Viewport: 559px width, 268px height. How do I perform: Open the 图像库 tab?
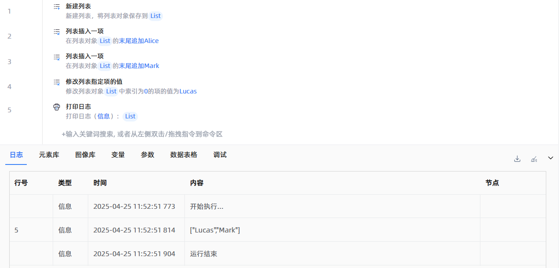point(85,155)
